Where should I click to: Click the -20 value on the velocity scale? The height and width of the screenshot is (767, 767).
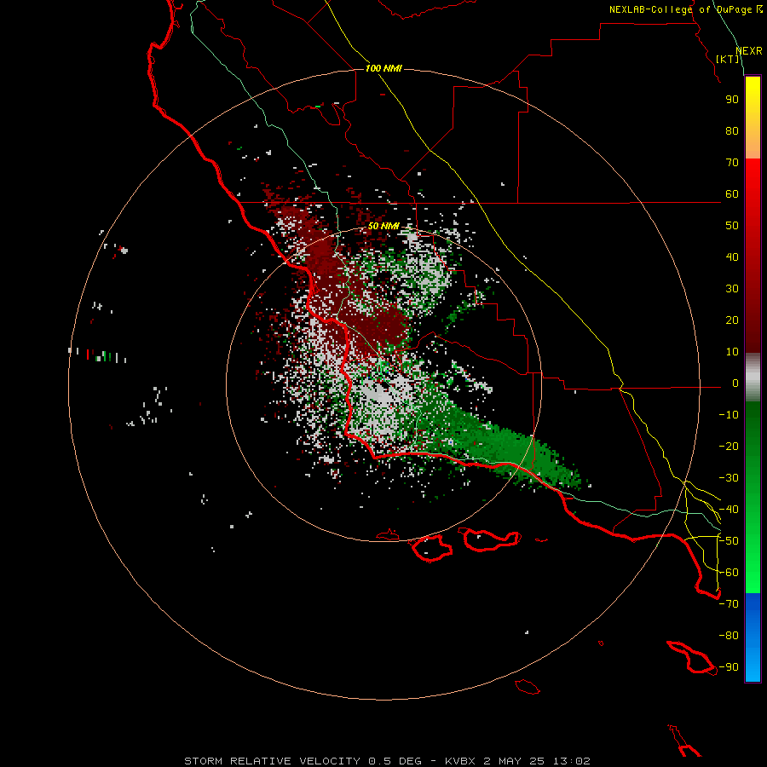pos(729,446)
